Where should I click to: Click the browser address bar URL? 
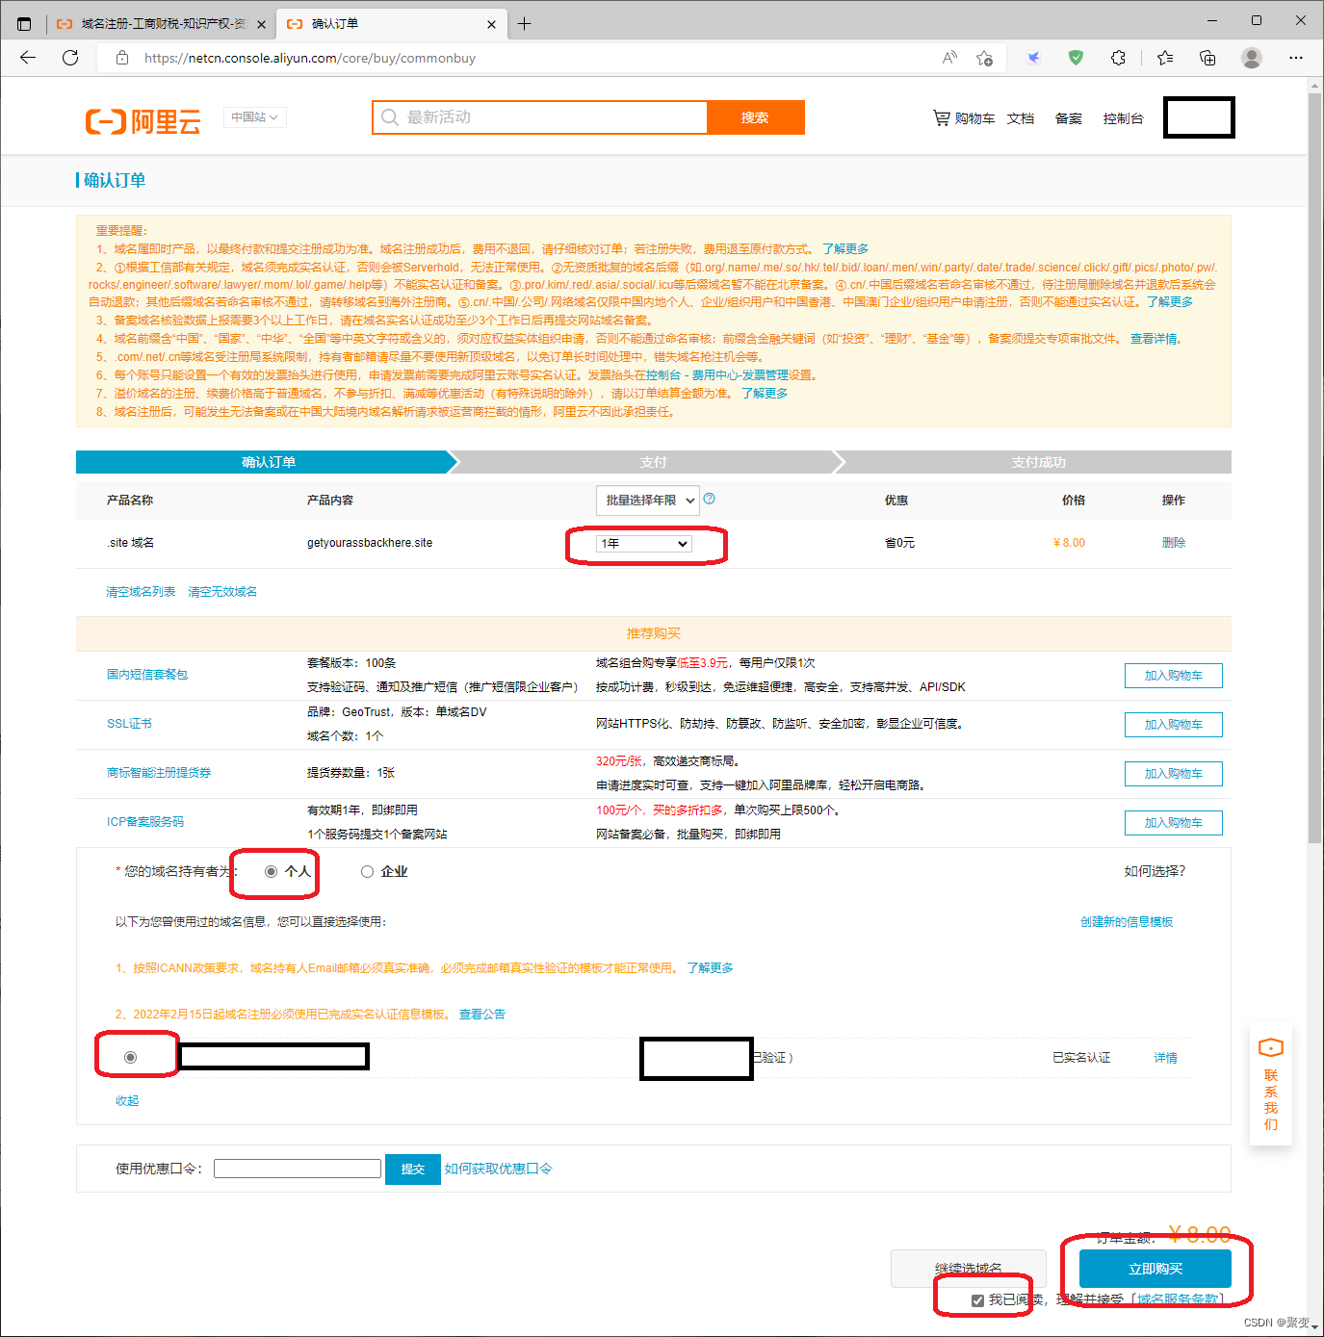[x=310, y=58]
